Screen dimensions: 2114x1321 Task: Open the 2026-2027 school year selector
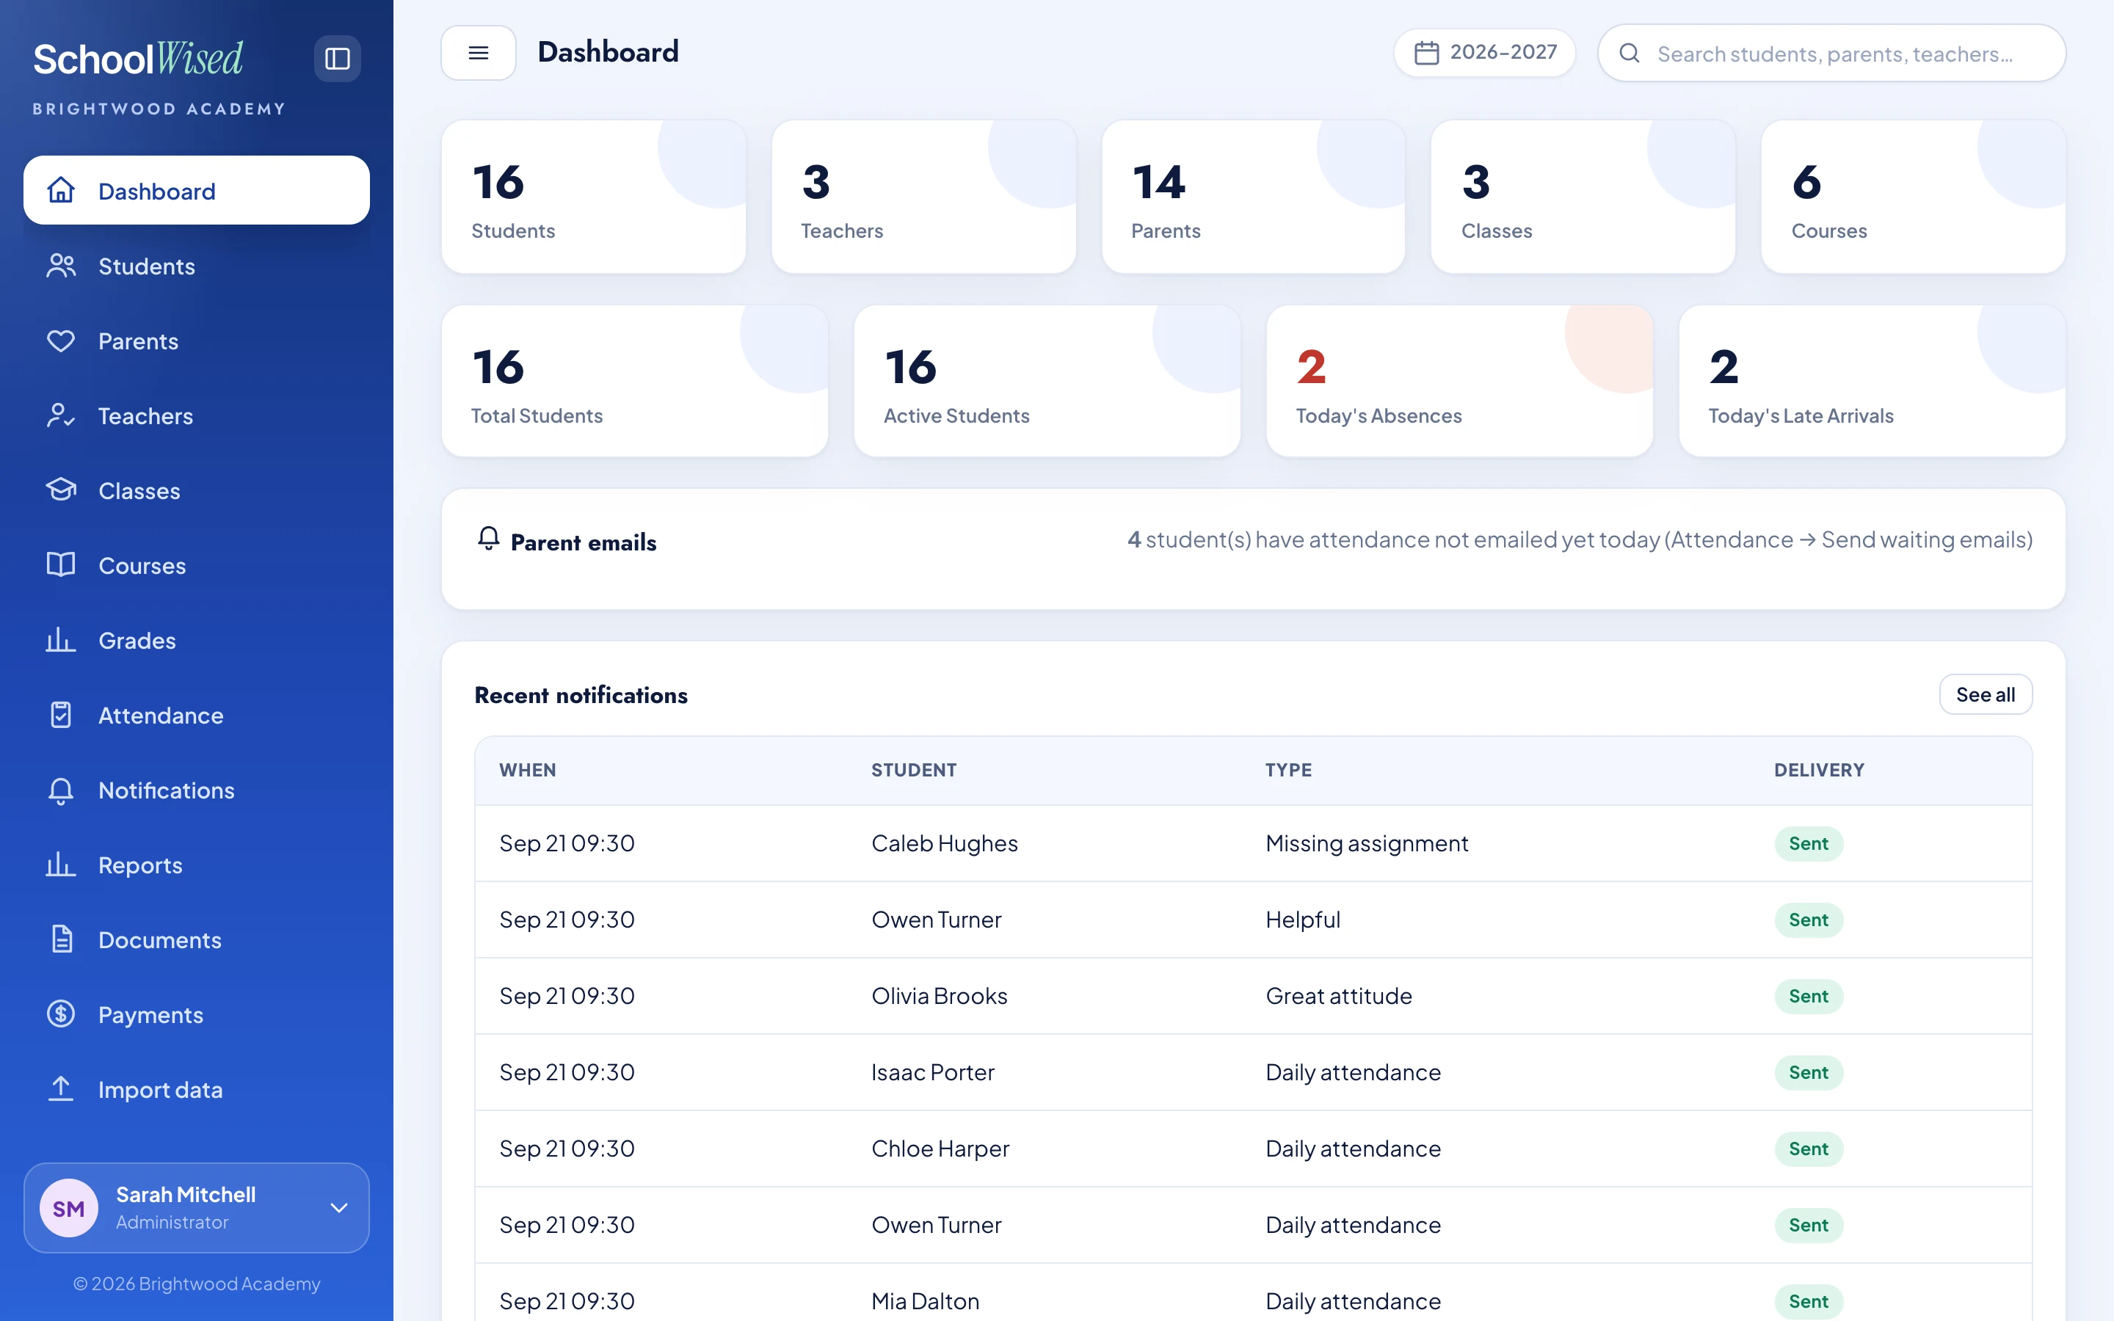click(1484, 52)
